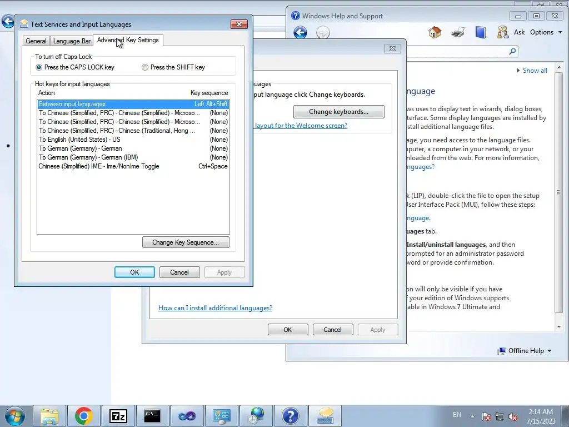Go back in Windows Help and Support
The image size is (569, 427).
coord(300,32)
